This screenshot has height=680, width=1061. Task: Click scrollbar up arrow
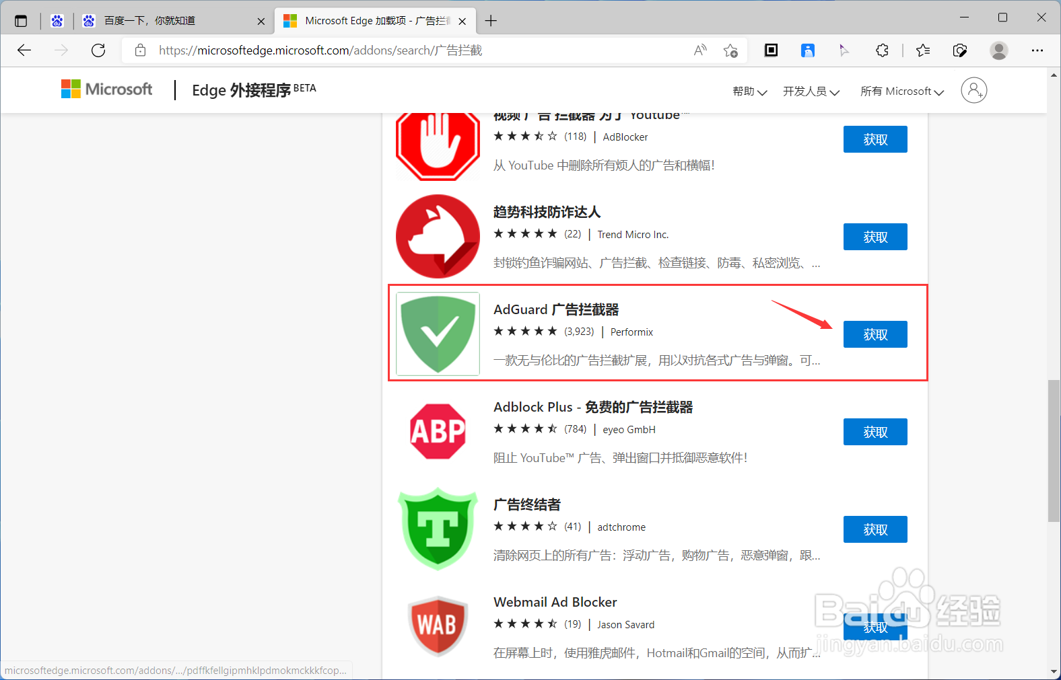click(x=1054, y=75)
